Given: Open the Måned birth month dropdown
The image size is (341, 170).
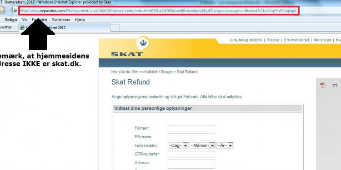Looking at the screenshot, I should click(x=202, y=146).
